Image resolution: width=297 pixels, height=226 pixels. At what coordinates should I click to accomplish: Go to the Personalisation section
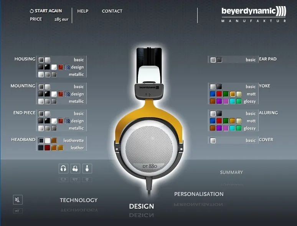(x=199, y=194)
